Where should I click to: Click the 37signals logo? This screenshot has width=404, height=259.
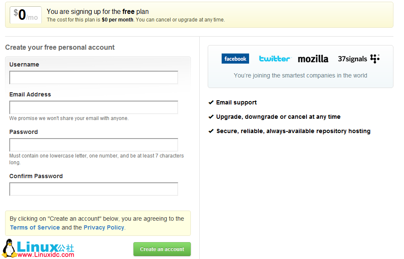click(x=359, y=59)
